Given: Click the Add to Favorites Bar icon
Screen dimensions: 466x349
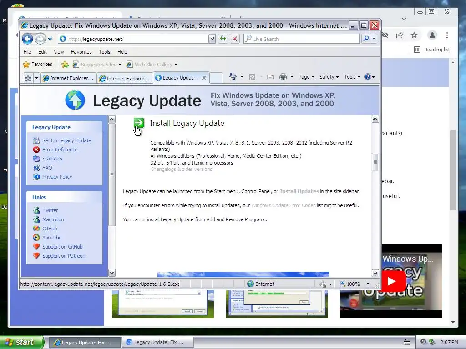Looking at the screenshot, I should click(65, 65).
